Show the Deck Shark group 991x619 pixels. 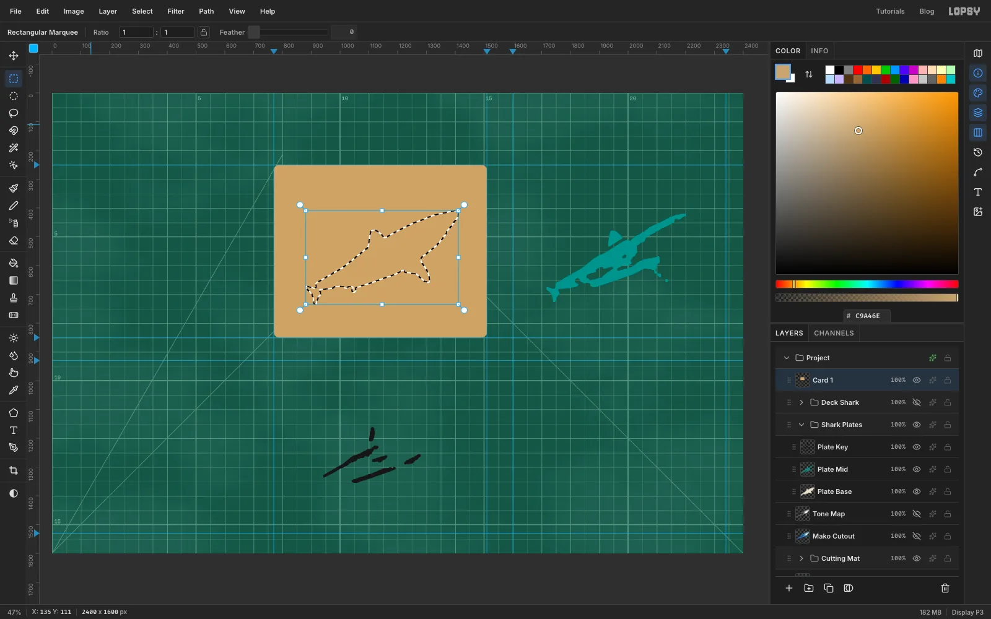pyautogui.click(x=917, y=402)
